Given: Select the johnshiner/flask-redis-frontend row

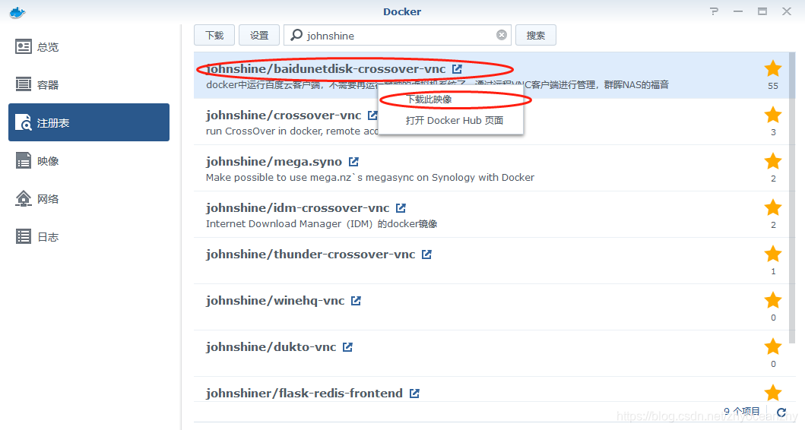Looking at the screenshot, I should coord(491,390).
